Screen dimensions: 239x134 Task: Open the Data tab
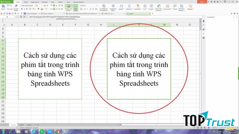(53, 2)
